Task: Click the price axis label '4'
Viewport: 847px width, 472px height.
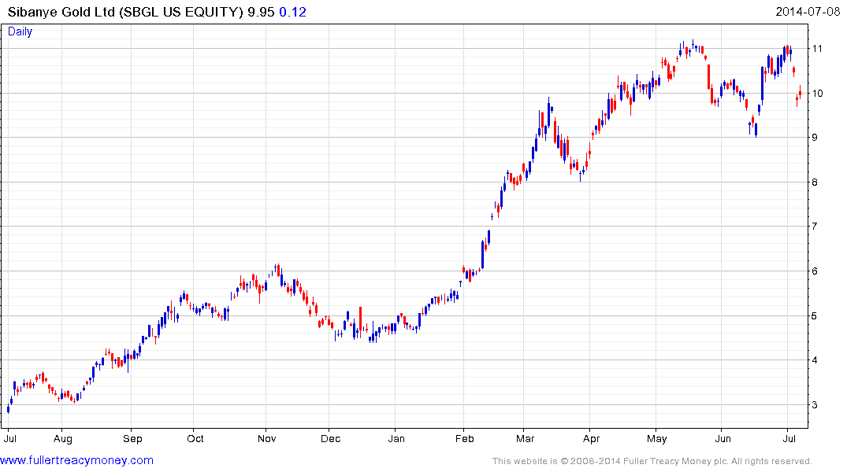Action: (x=815, y=360)
